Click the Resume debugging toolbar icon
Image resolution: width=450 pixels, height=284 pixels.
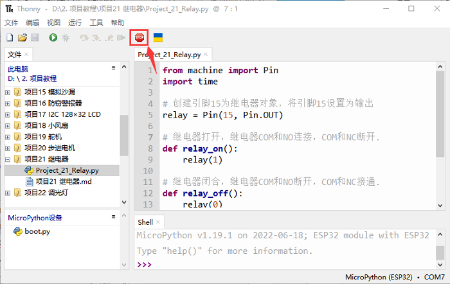click(x=121, y=38)
